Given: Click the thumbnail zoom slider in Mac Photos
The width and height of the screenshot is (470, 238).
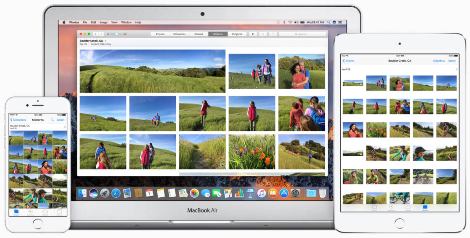Looking at the screenshot, I should (x=117, y=34).
